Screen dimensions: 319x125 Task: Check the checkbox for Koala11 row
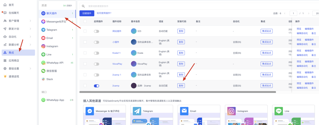(85, 53)
